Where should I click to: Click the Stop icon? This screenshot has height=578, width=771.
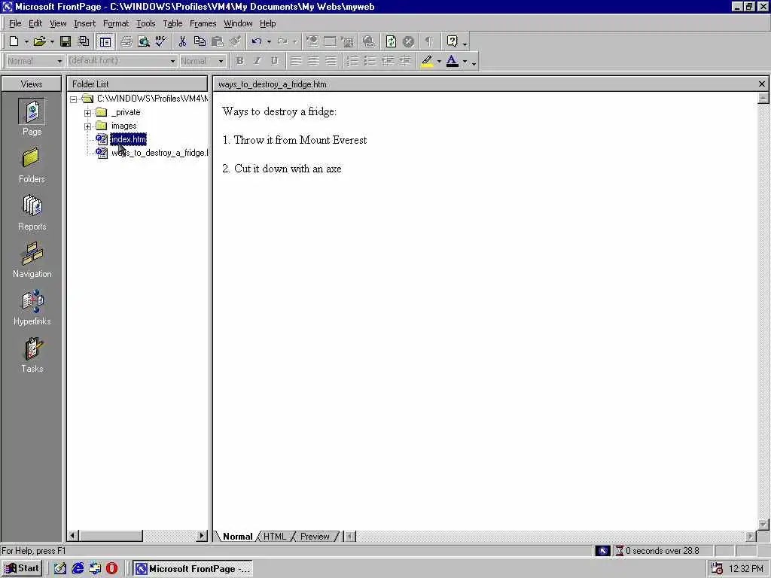pyautogui.click(x=408, y=42)
